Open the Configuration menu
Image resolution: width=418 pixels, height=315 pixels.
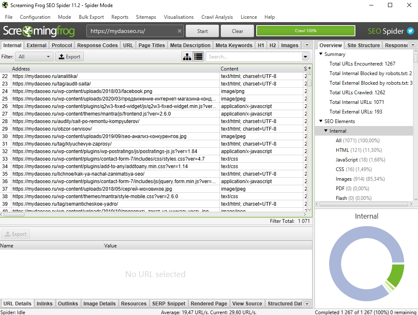pos(35,17)
